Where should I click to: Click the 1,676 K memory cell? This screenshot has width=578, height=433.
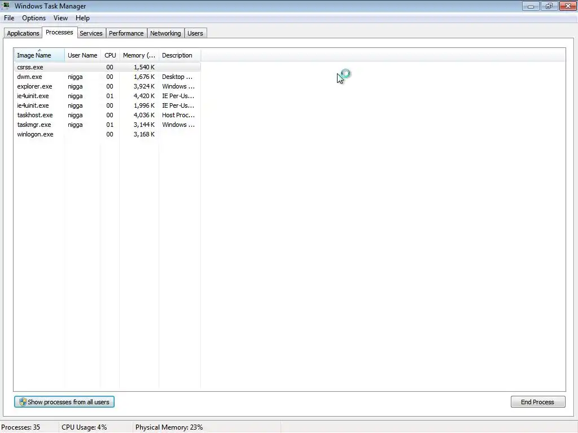pos(144,77)
